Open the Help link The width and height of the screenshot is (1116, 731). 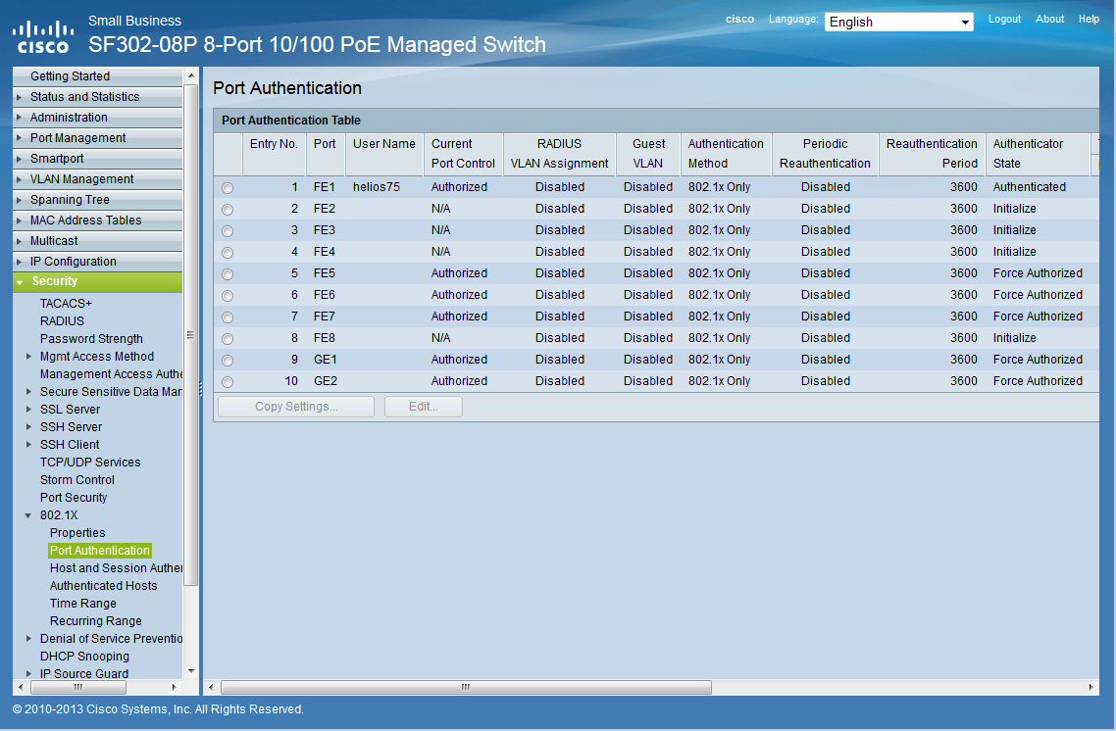click(x=1089, y=19)
